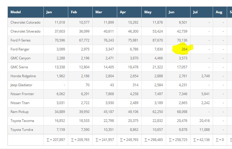Click Nissan Titan July value 2,242
Screen dimensions: 232x149
point(206,103)
